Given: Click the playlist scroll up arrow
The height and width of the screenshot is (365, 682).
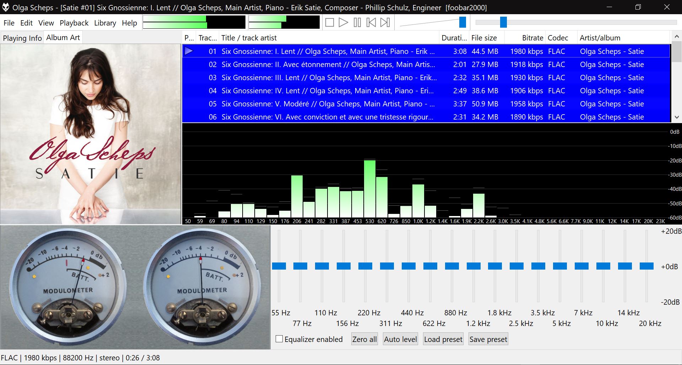Looking at the screenshot, I should [676, 37].
